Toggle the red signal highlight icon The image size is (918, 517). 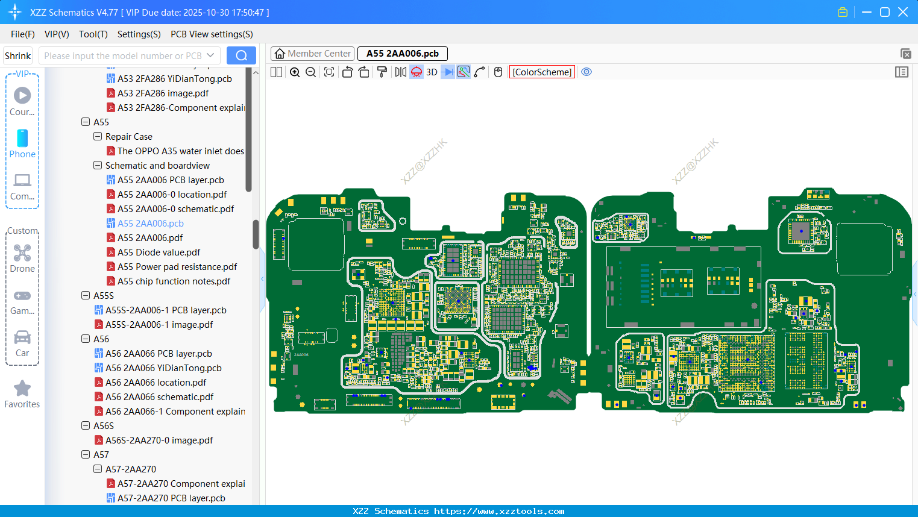(417, 72)
